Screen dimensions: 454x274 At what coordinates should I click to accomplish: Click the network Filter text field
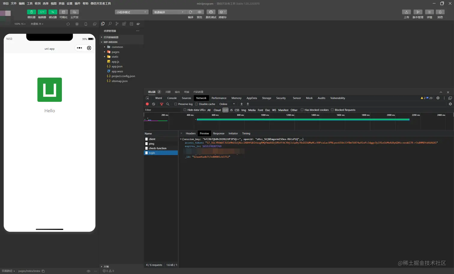click(x=162, y=110)
